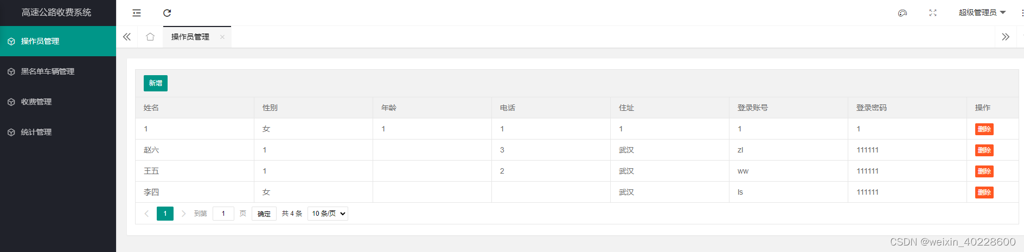Open the theme palette icon
Image resolution: width=1024 pixels, height=252 pixels.
pyautogui.click(x=903, y=13)
